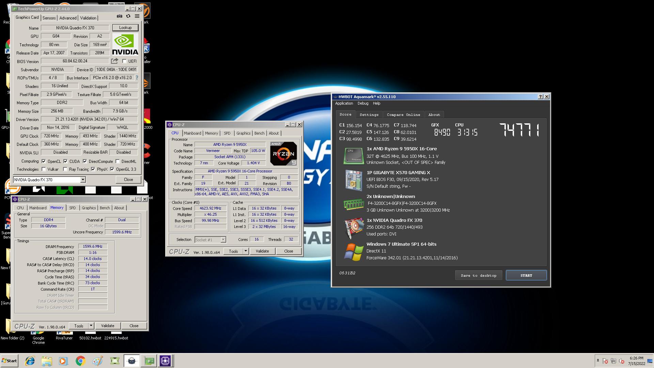Switch to the Advanced tab in GPU-Z
The height and width of the screenshot is (368, 654).
[68, 18]
